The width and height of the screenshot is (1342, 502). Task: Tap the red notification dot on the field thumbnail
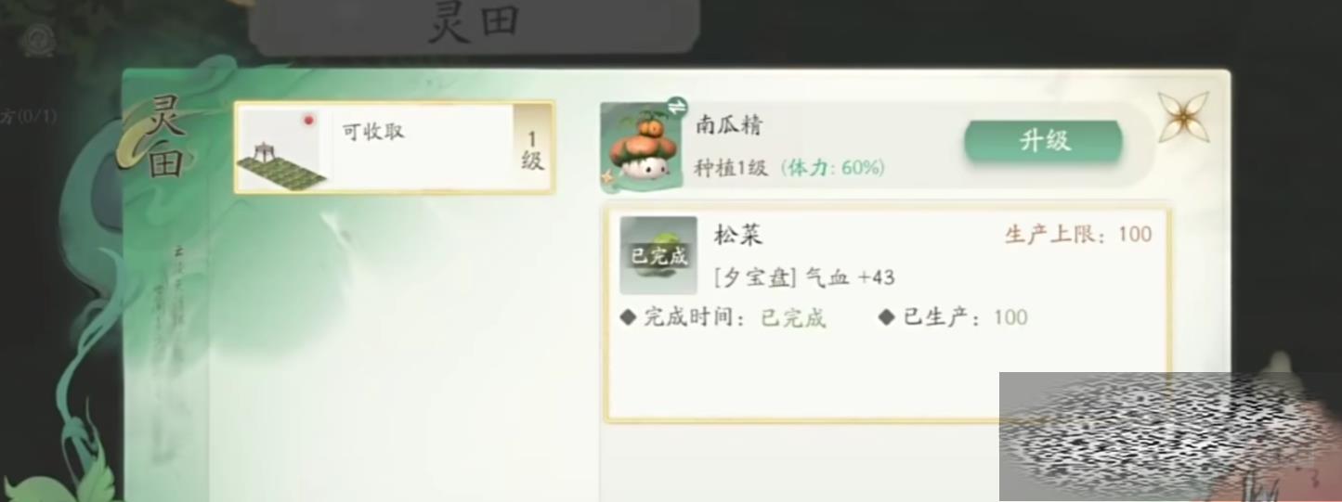309,120
